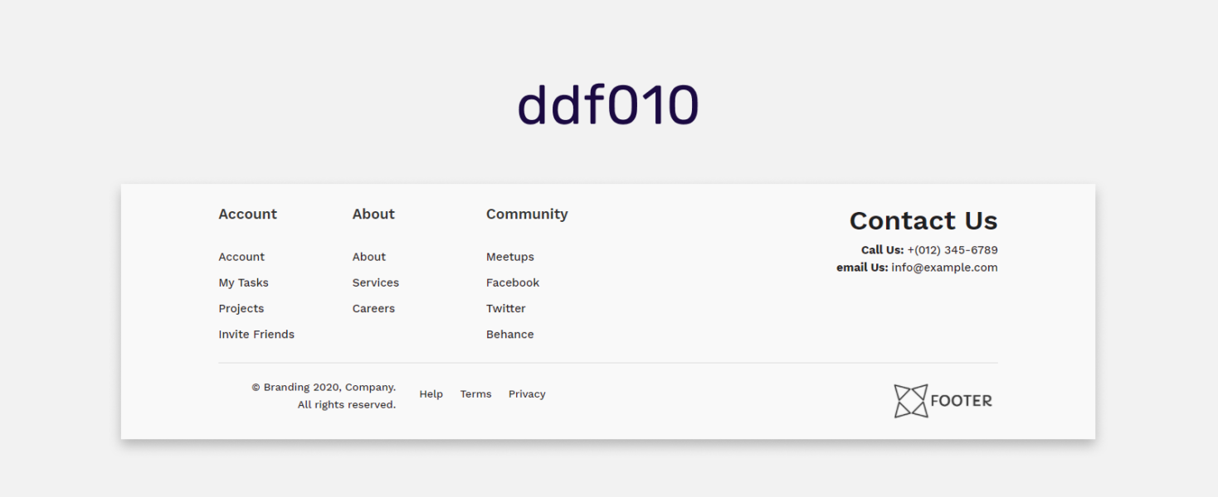The height and width of the screenshot is (497, 1218).
Task: Visit the Facebook link
Action: click(x=513, y=282)
